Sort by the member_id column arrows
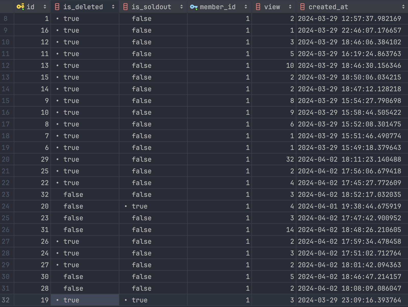 246,7
